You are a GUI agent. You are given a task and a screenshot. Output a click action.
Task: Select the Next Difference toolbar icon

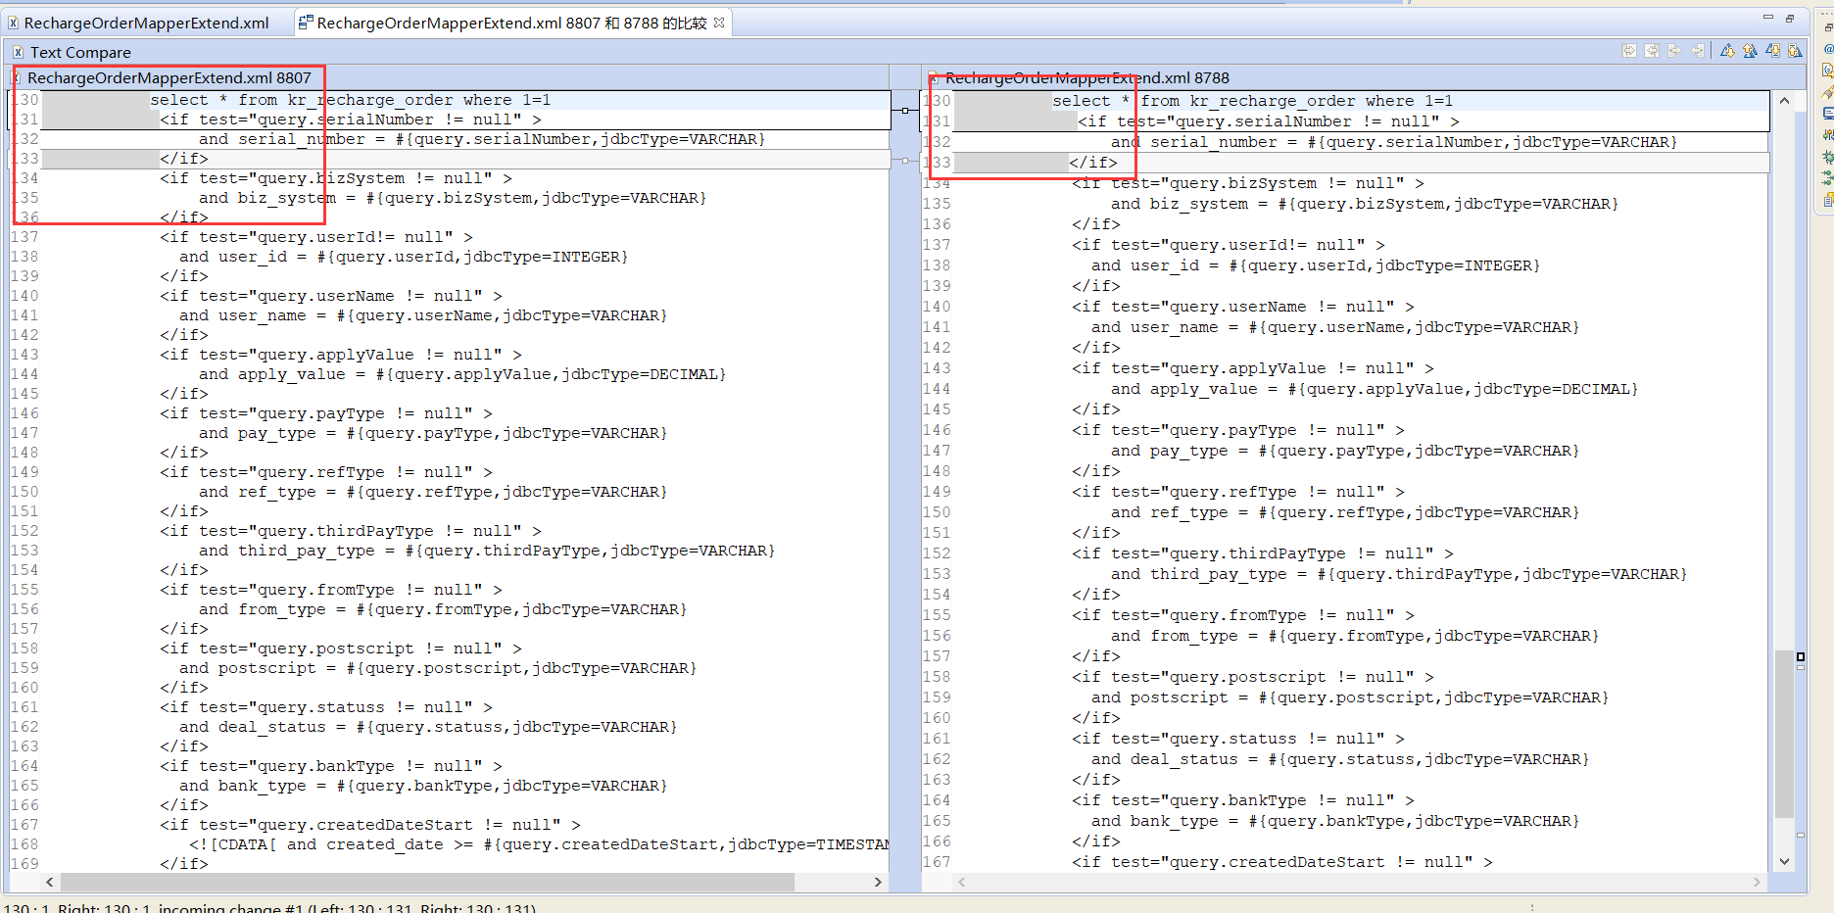pos(1727,51)
